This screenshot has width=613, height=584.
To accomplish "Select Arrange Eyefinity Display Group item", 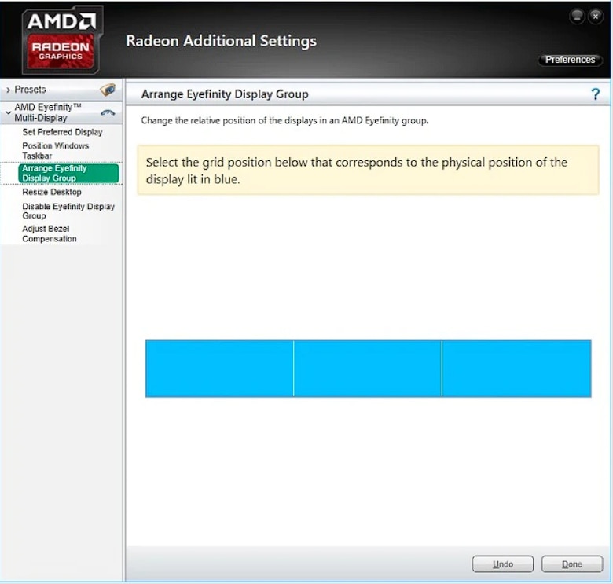I will pyautogui.click(x=68, y=173).
